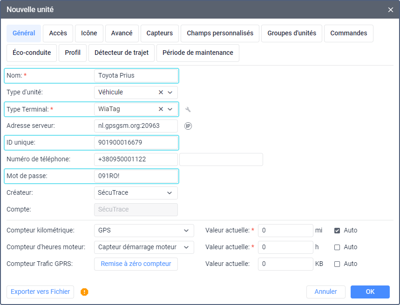Image resolution: width=400 pixels, height=305 pixels.
Task: Click the IP icon next to Adresse serveur
Action: tap(188, 126)
